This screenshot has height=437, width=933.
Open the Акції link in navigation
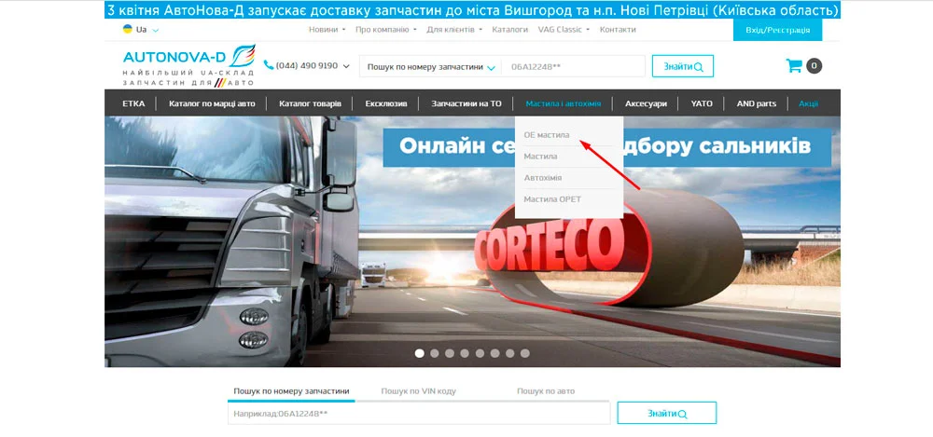point(808,103)
